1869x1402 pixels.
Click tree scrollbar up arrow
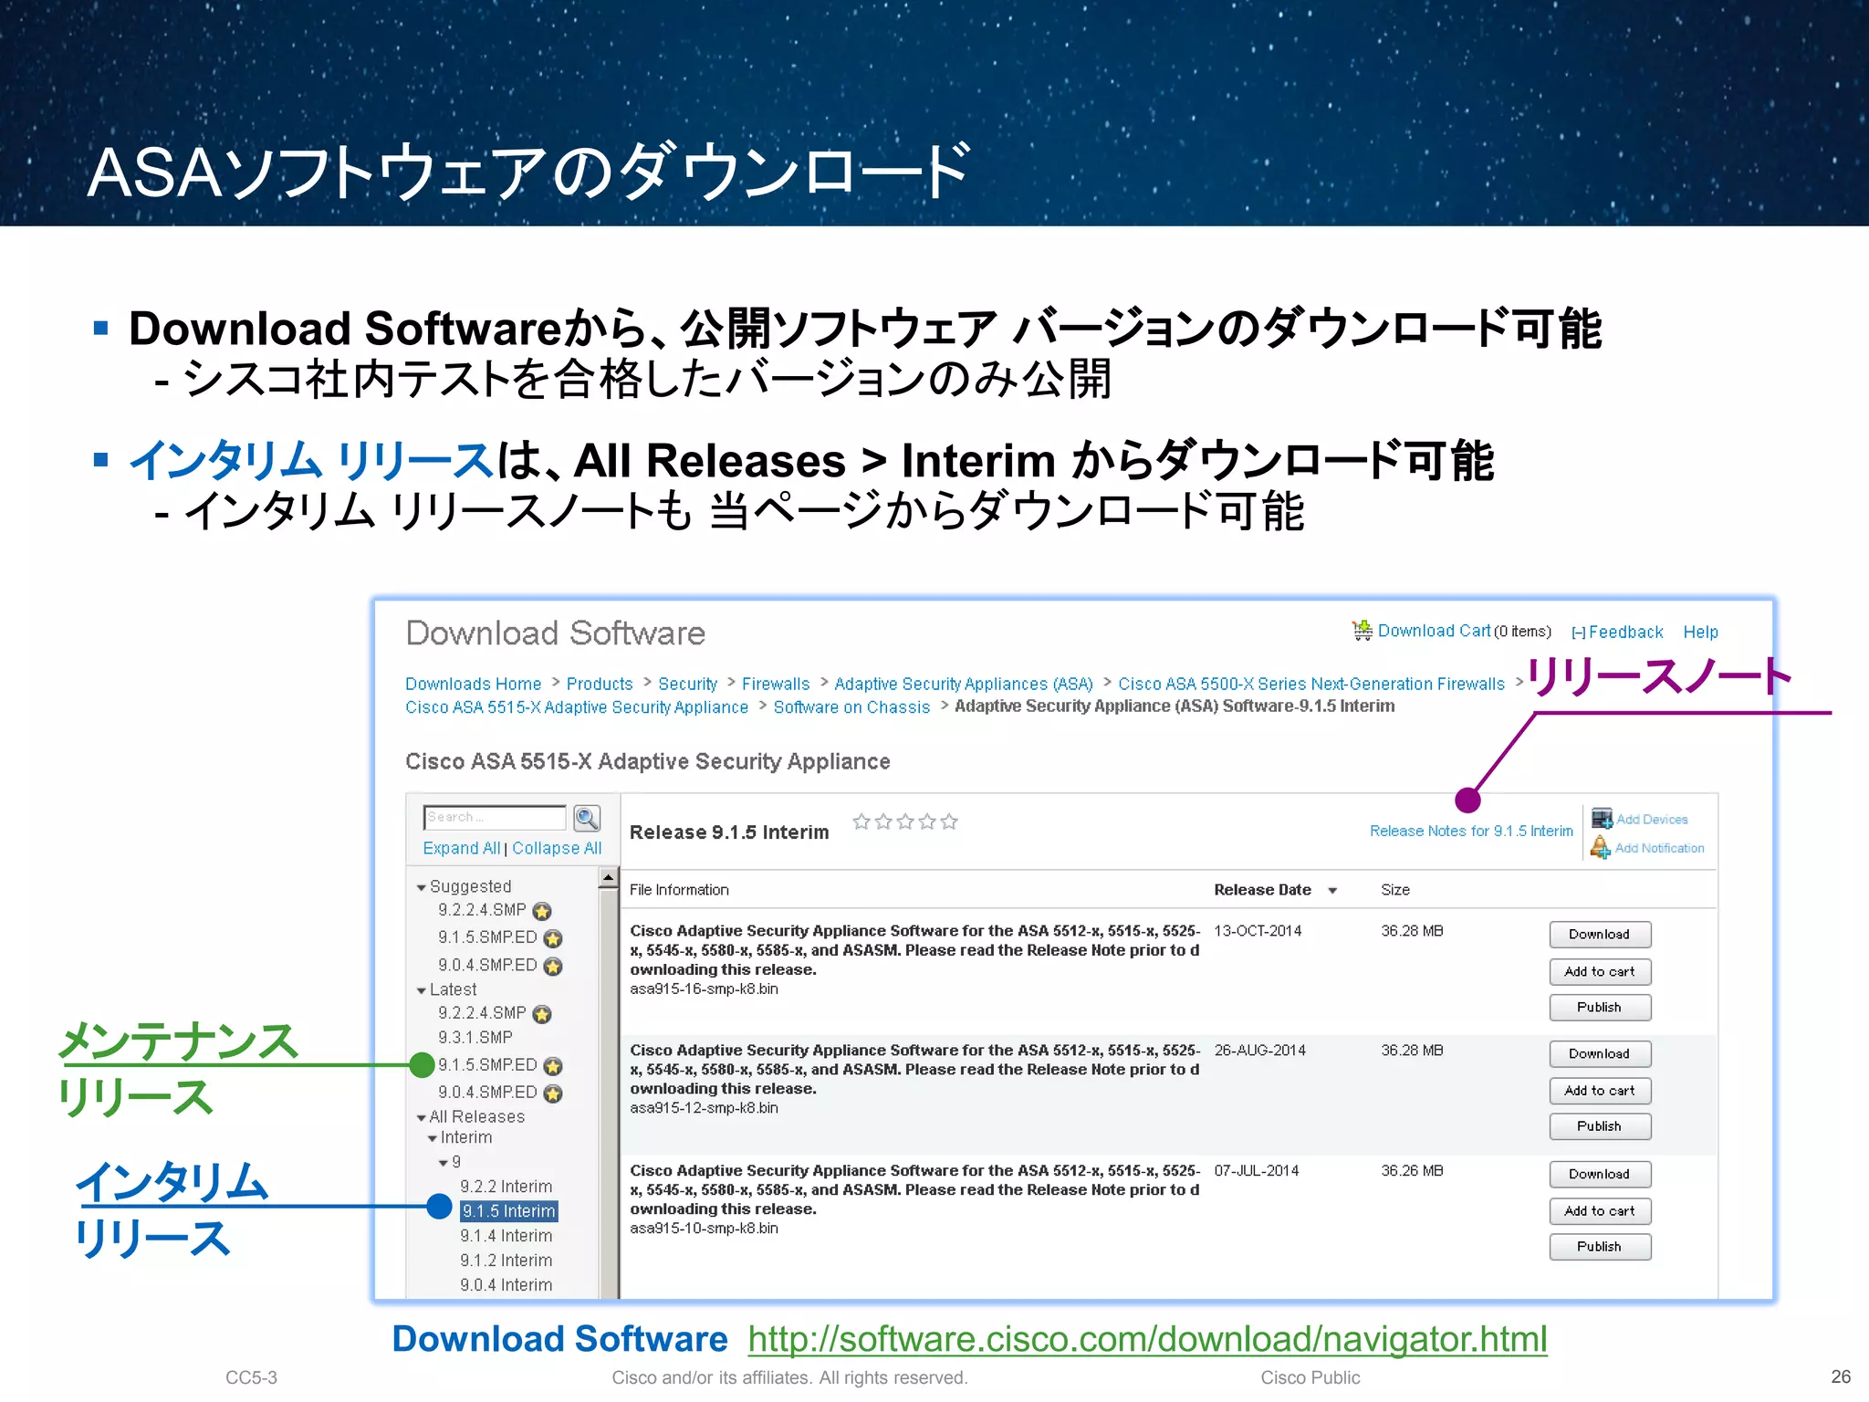click(x=608, y=878)
